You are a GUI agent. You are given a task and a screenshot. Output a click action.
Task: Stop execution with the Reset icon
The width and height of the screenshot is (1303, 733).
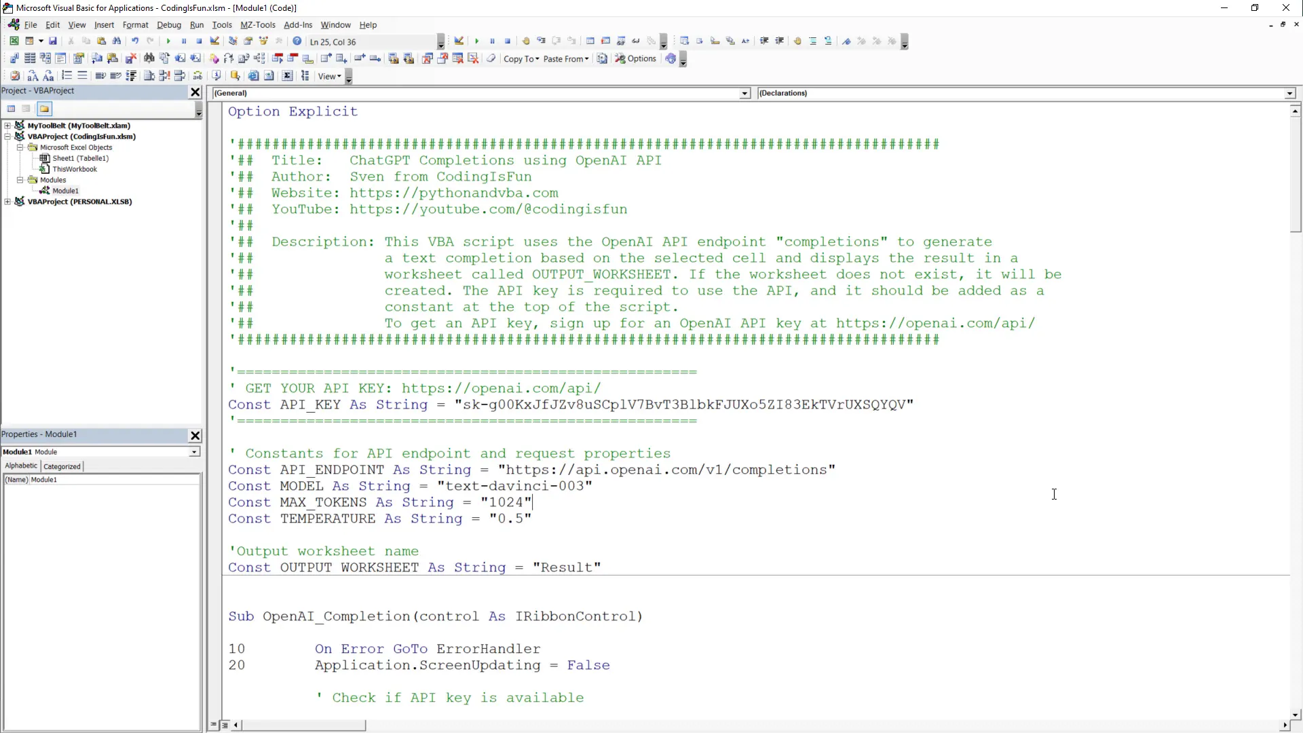(199, 41)
